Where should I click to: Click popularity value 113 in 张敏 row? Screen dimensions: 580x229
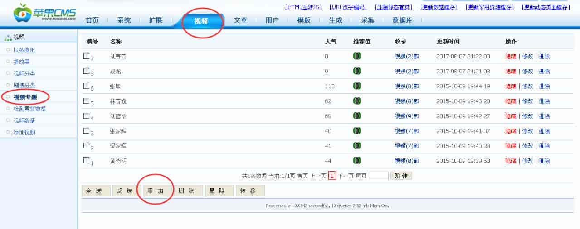pos(330,86)
